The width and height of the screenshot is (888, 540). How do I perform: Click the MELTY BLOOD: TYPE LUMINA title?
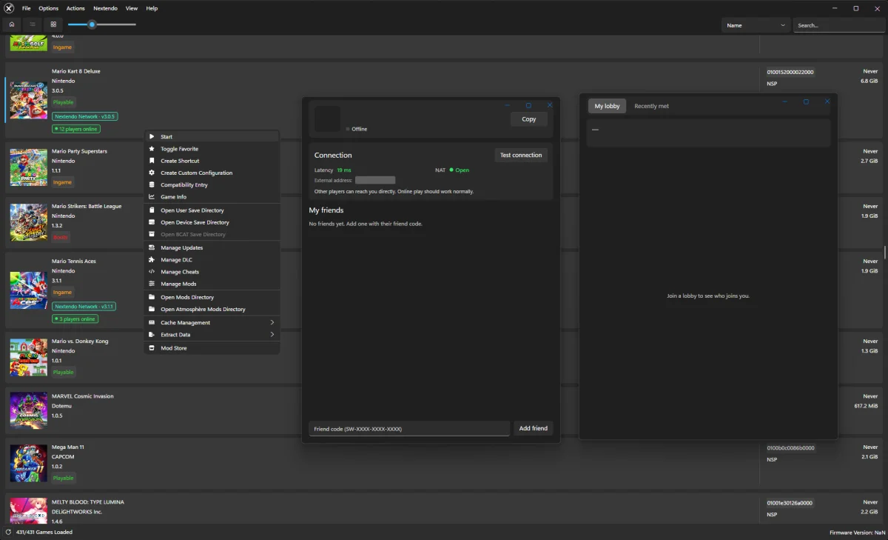point(88,502)
